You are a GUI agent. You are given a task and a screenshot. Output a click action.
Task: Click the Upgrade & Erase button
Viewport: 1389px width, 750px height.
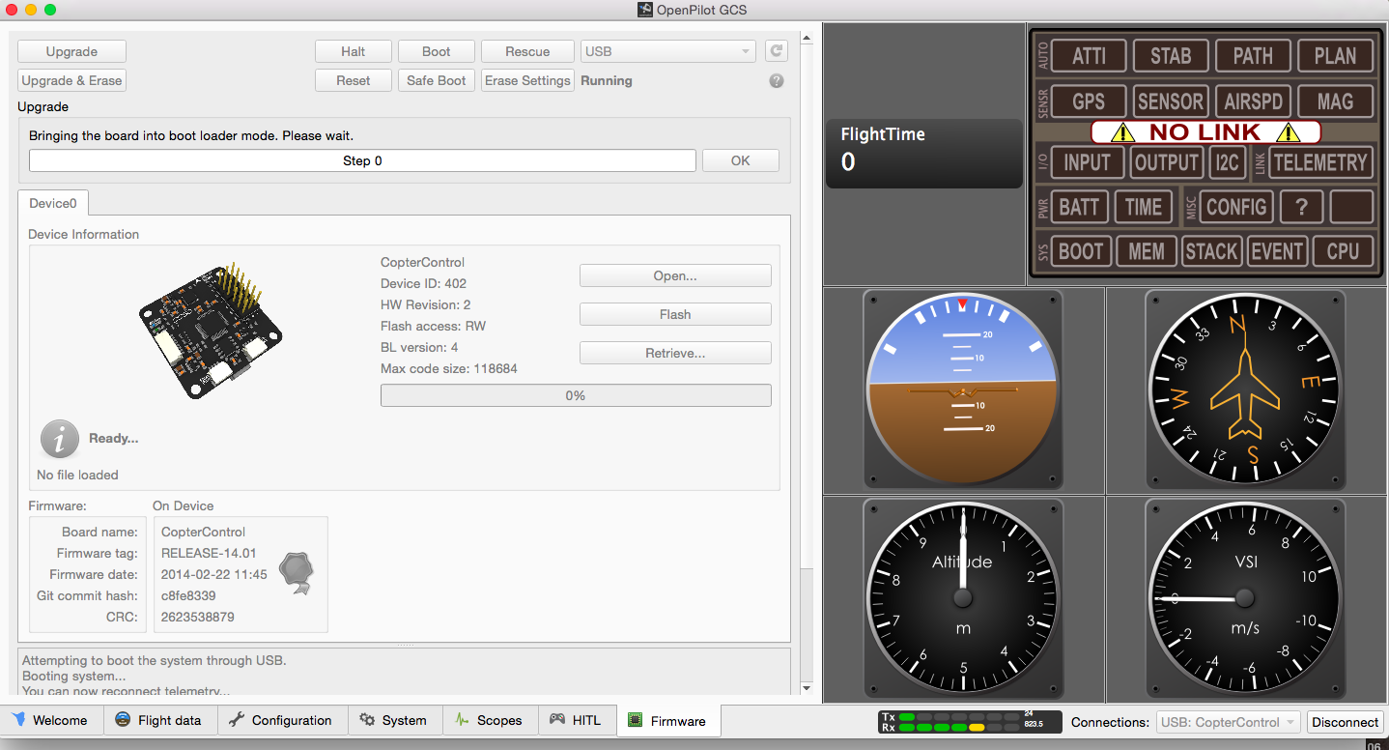71,80
